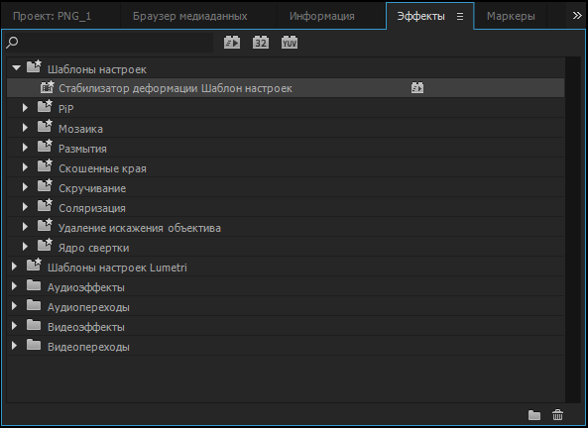Select the Скошенные края label
The width and height of the screenshot is (588, 428).
[x=102, y=168]
